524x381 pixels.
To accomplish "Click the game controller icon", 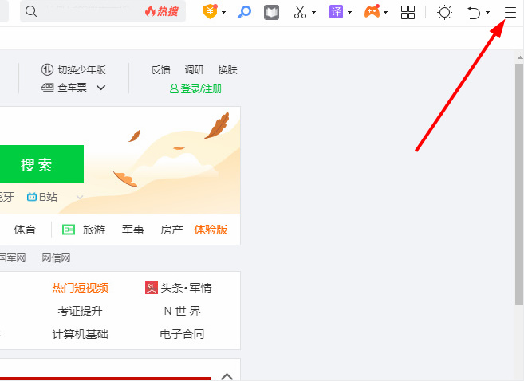I will pos(372,12).
